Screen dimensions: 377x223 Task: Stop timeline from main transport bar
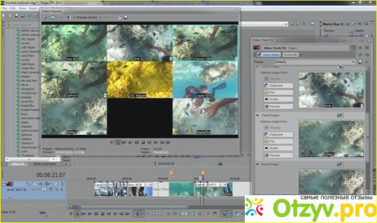pos(103,214)
